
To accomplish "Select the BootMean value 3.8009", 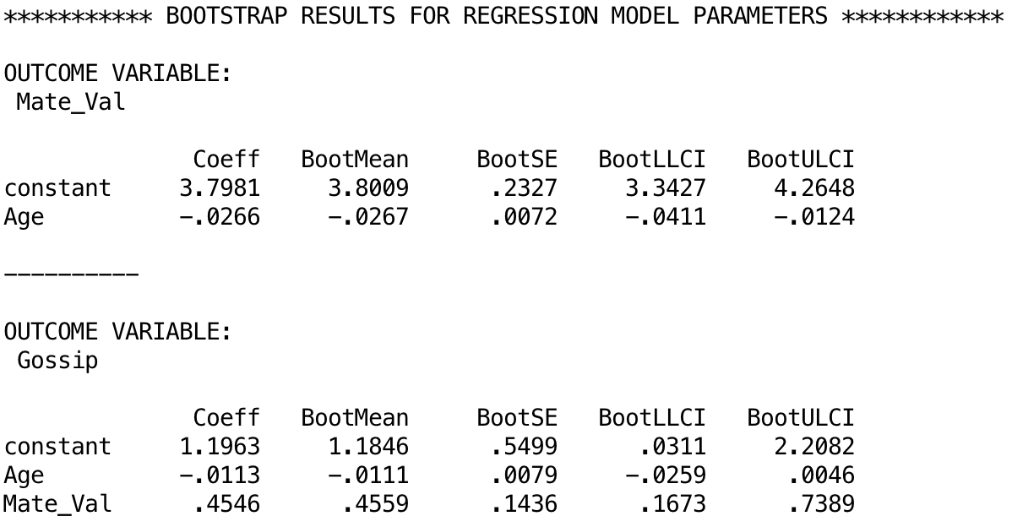I will click(367, 188).
